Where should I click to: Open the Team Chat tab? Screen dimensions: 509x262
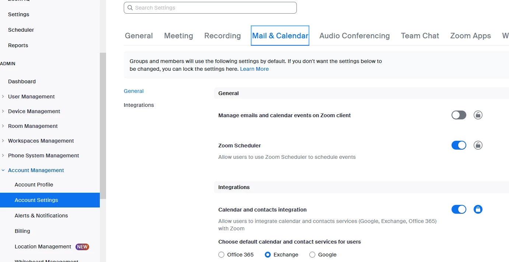[420, 36]
